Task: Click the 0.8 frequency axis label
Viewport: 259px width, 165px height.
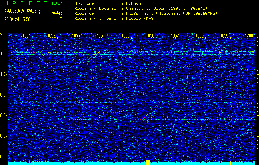Action: [x=3, y=115]
